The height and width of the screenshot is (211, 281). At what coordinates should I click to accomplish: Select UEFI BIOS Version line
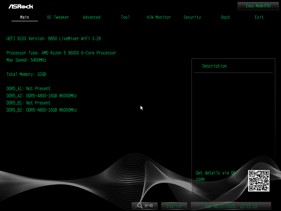pos(54,38)
